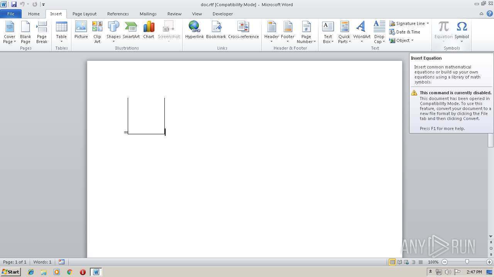The width and height of the screenshot is (494, 277).
Task: Switch to the Page Layout tab
Action: pyautogui.click(x=85, y=14)
